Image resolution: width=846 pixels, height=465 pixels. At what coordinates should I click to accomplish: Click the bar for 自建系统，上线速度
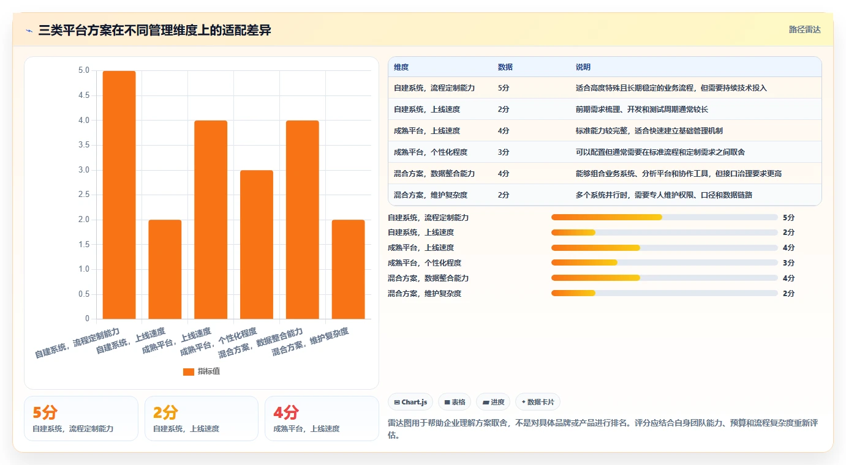pos(165,269)
